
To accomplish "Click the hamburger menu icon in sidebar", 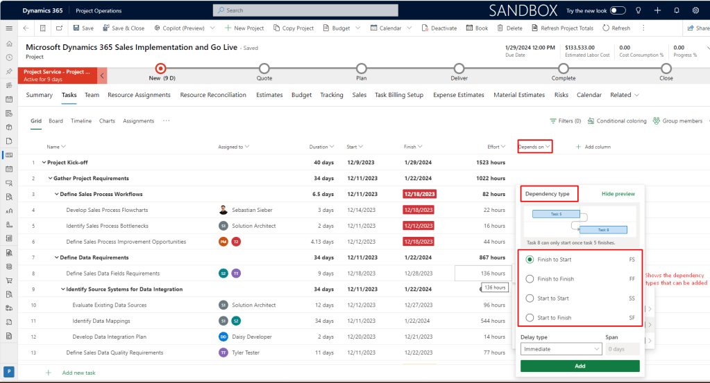I will pos(9,28).
